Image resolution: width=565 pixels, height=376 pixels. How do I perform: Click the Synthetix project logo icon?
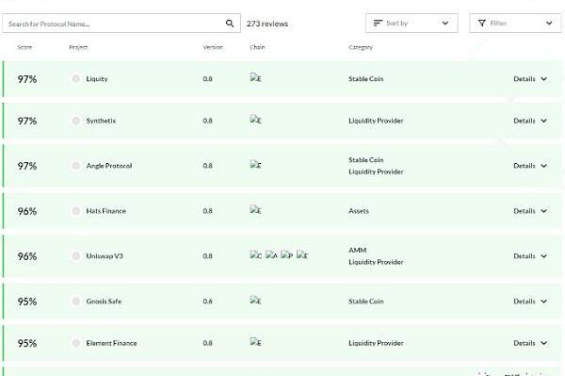click(x=75, y=121)
